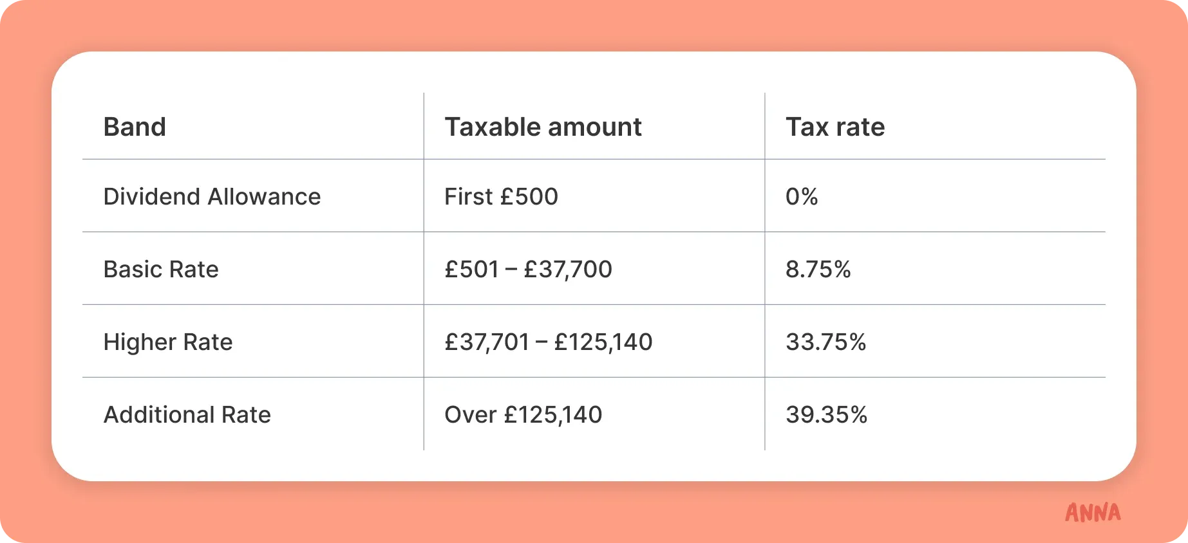Select the Over £125,140 cell
Image resolution: width=1188 pixels, height=543 pixels.
pos(523,414)
